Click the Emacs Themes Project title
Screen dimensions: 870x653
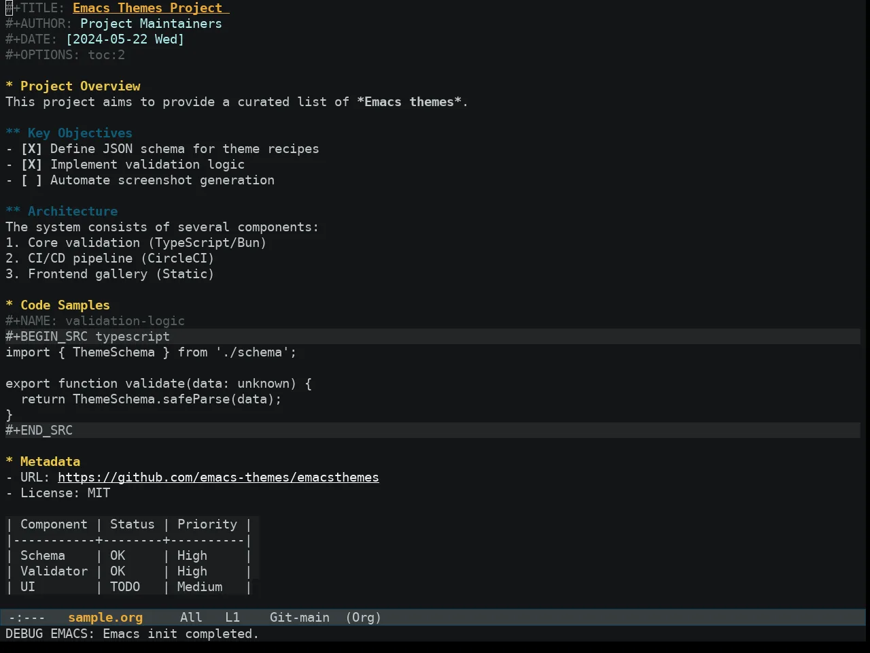pos(147,8)
